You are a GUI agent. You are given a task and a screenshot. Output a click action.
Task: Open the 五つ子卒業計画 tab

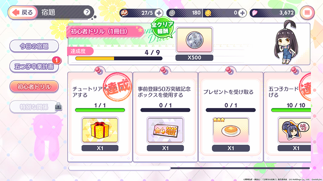(34, 67)
